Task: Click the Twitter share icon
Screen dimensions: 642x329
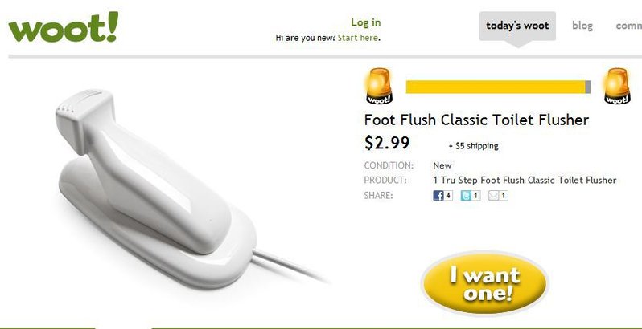Action: 466,196
